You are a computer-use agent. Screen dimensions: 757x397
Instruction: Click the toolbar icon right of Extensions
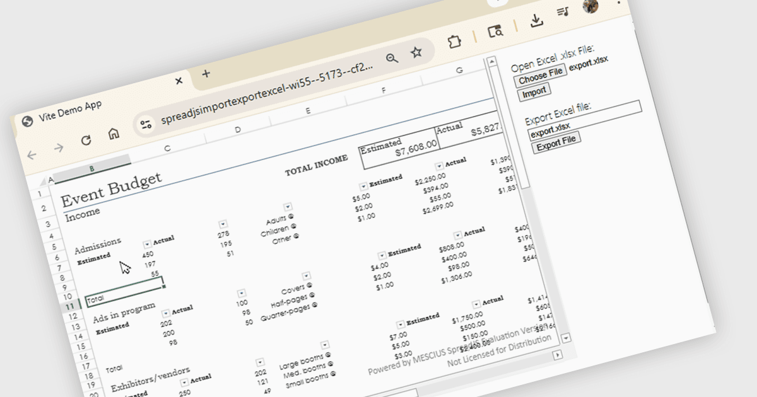point(495,31)
